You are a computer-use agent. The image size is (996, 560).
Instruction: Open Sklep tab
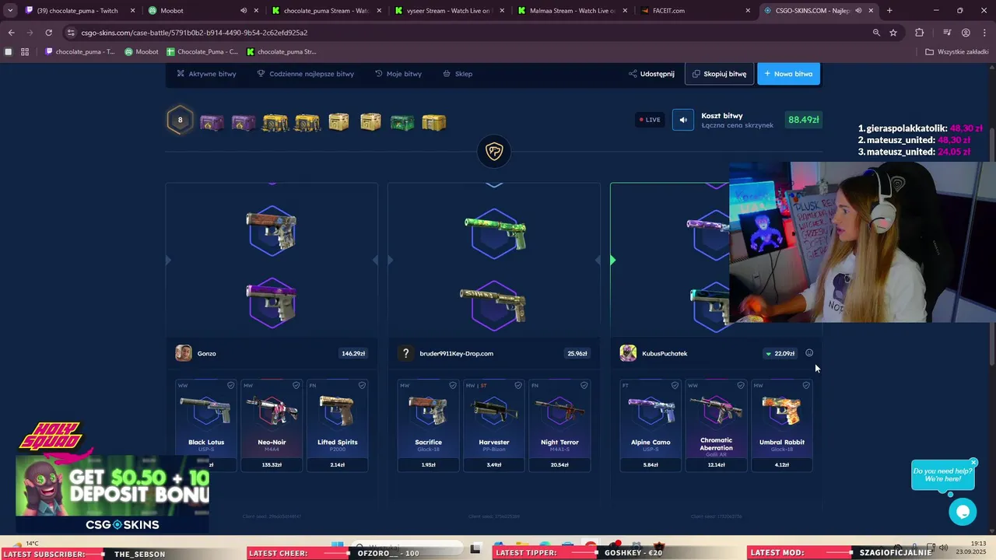(458, 74)
